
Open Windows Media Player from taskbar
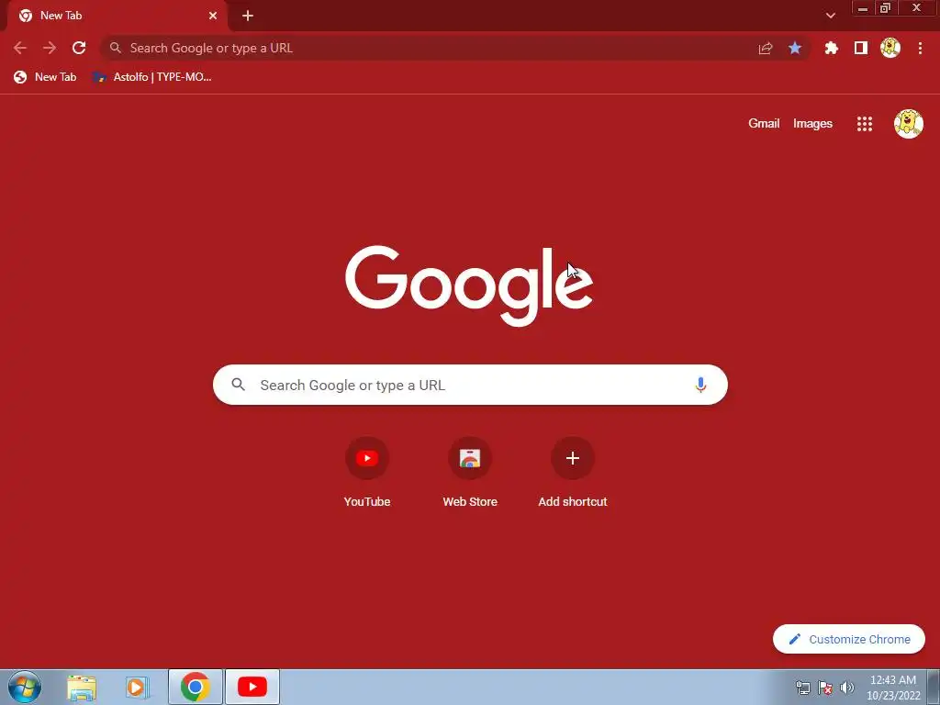pos(138,688)
